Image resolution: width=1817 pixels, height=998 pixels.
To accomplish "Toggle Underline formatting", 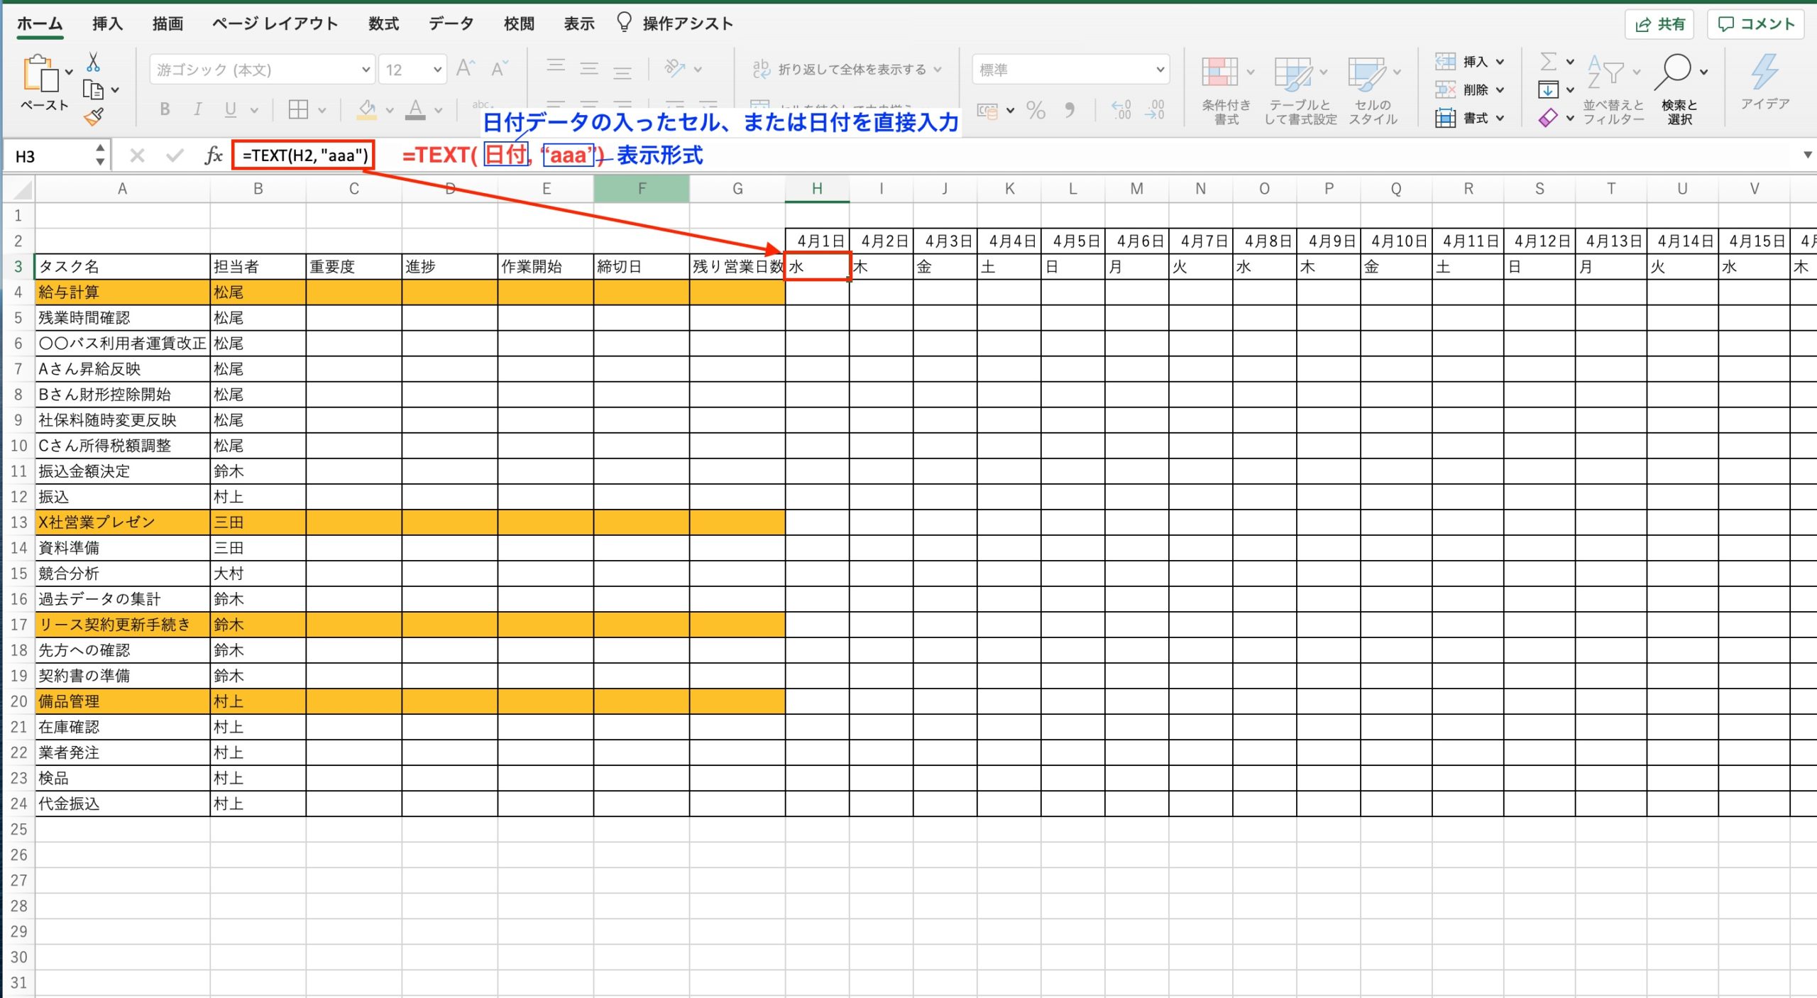I will click(x=231, y=109).
